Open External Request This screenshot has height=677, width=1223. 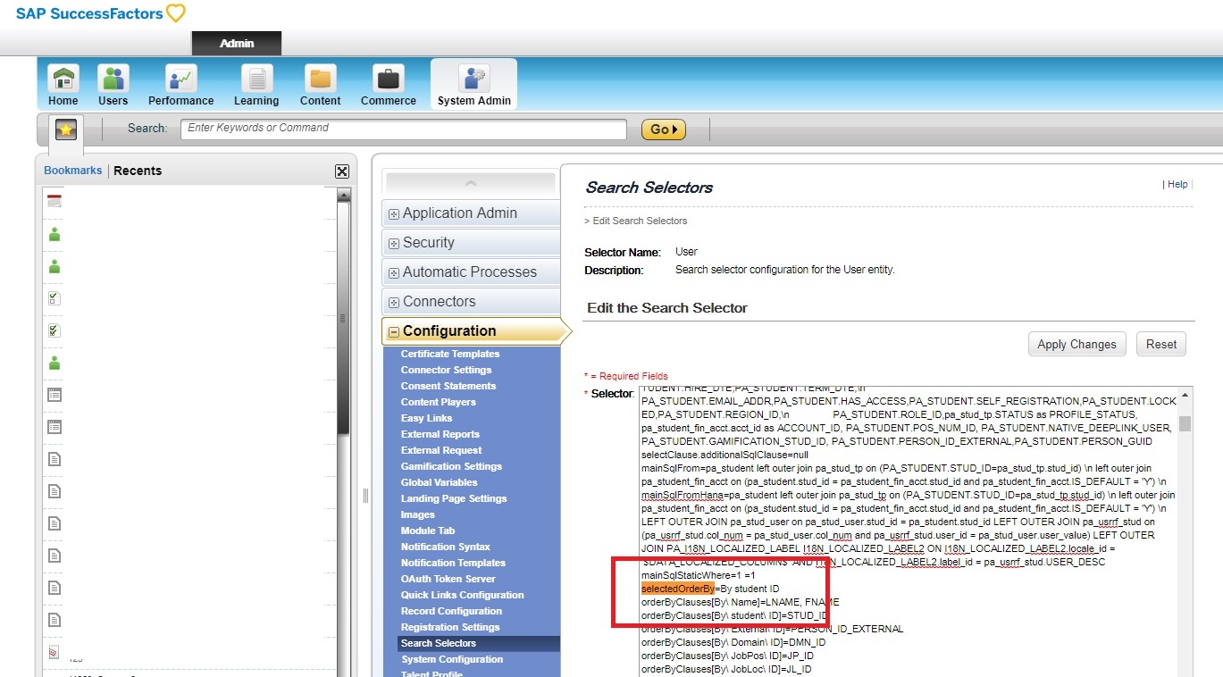(441, 450)
